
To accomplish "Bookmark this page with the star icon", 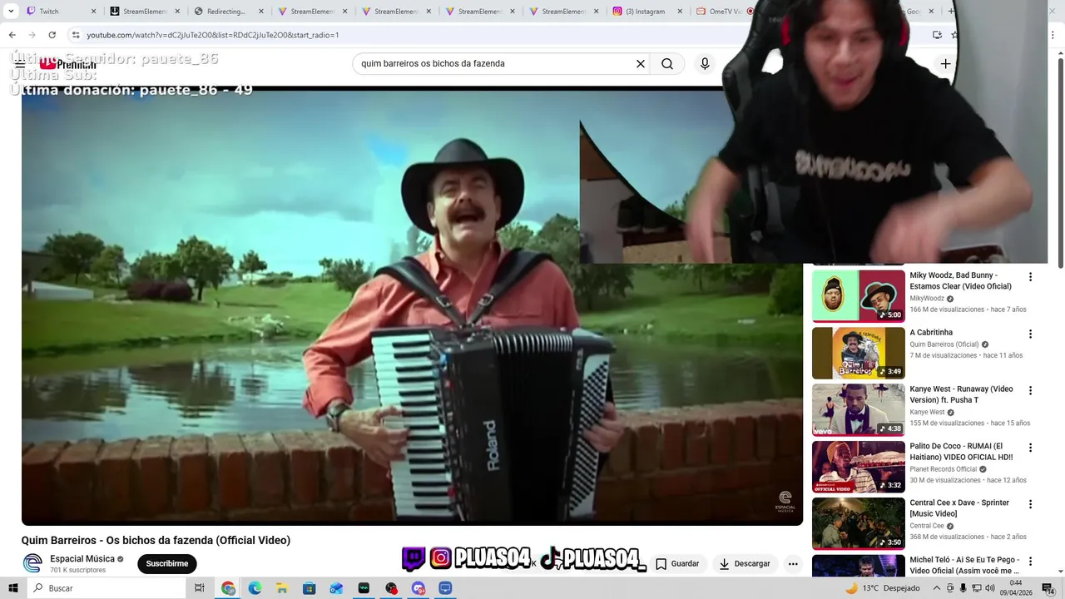I will pos(954,35).
